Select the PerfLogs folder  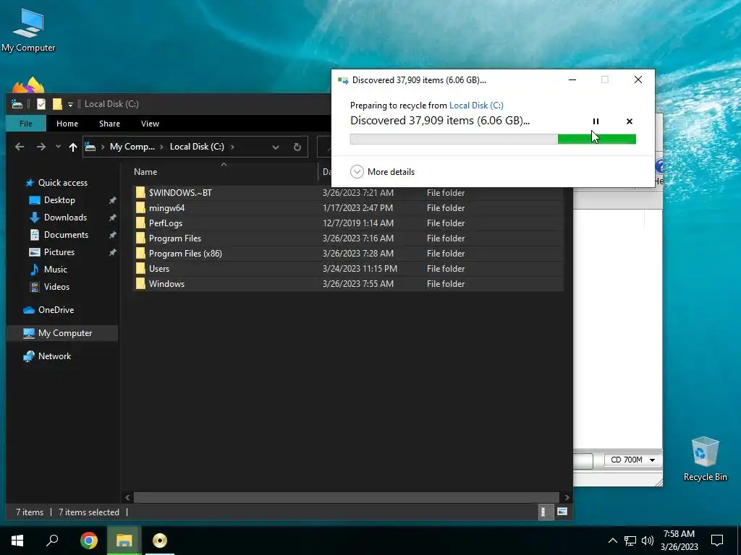tap(347, 223)
